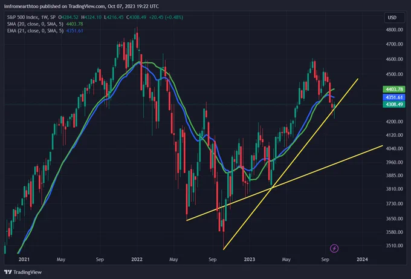This screenshot has width=411, height=279.
Task: Click the 4700.00 price axis label
Action: click(x=394, y=44)
